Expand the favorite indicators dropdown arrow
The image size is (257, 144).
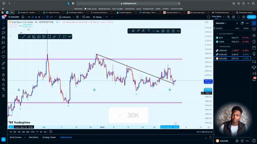click(73, 17)
